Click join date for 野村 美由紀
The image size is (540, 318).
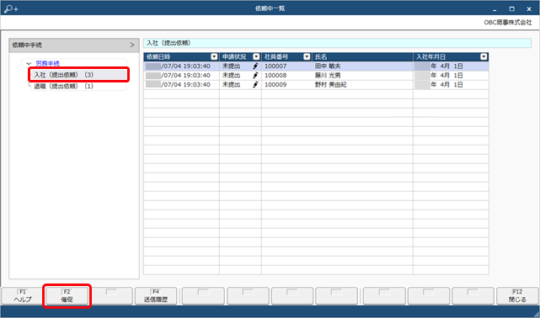click(439, 85)
